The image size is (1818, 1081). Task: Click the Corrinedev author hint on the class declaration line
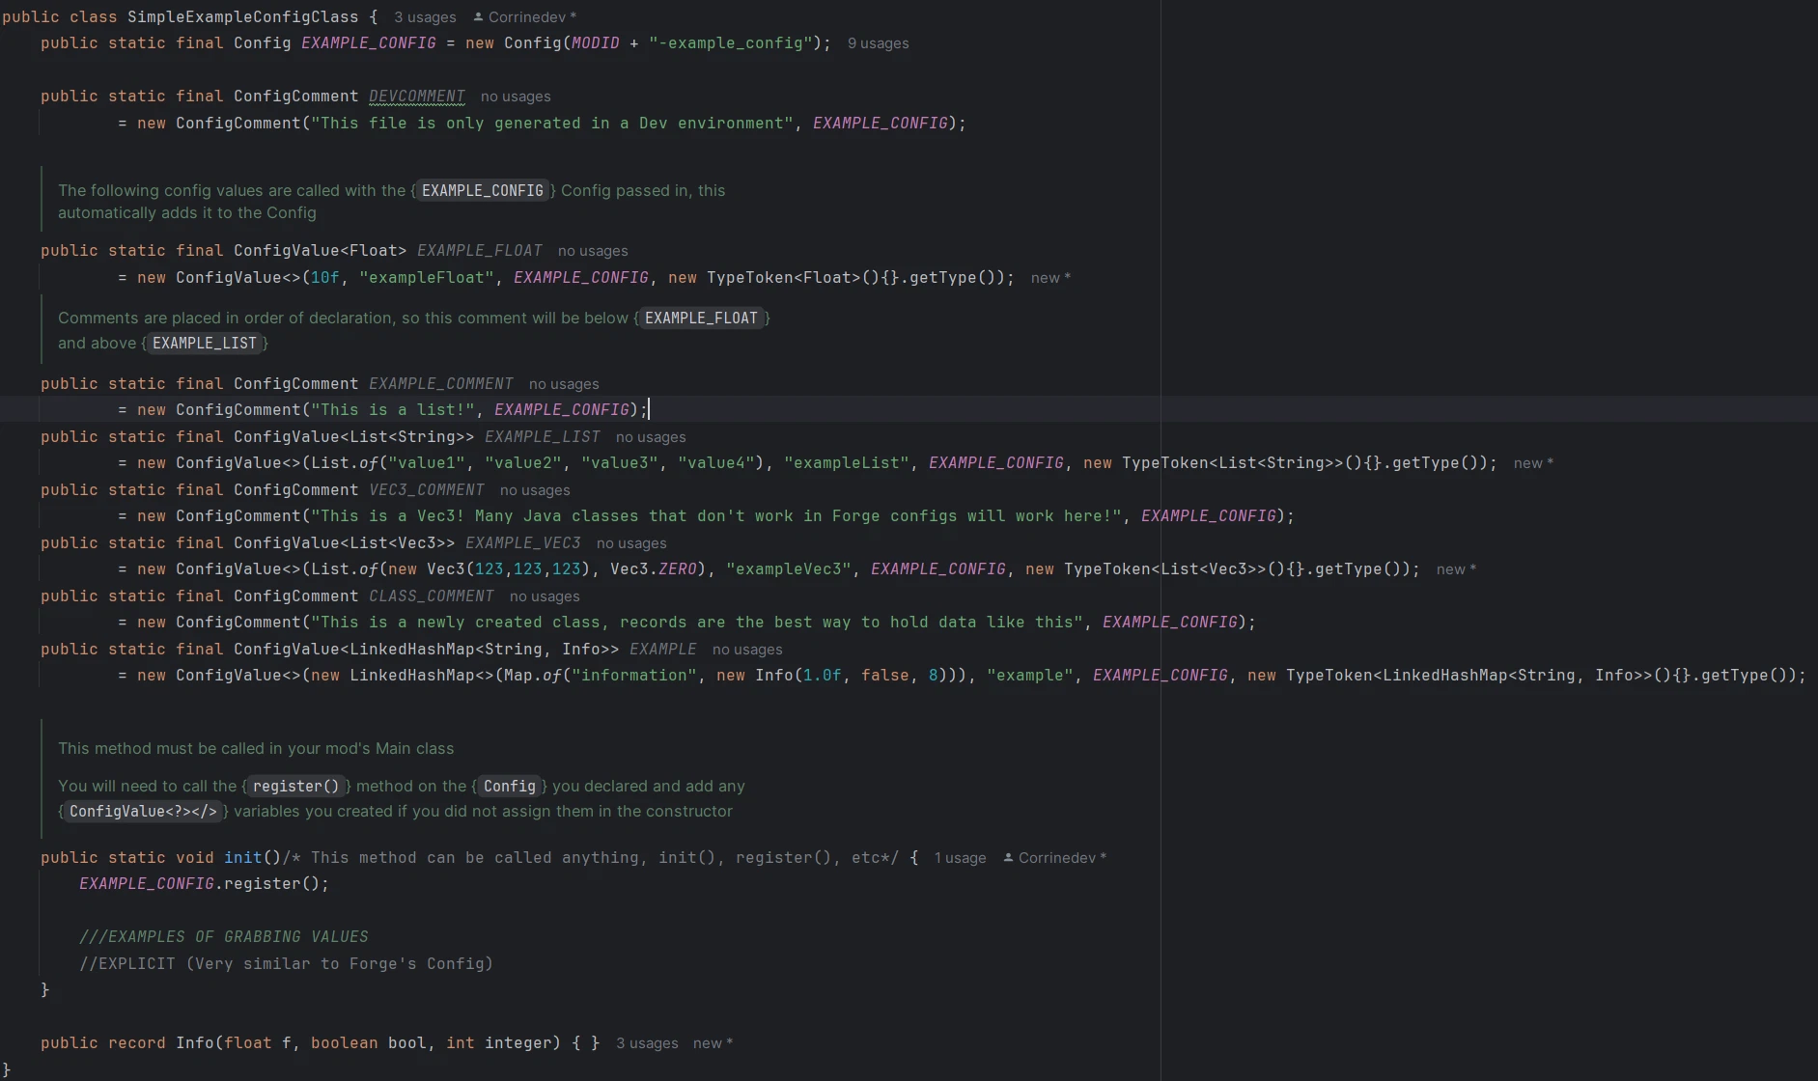[x=524, y=17]
